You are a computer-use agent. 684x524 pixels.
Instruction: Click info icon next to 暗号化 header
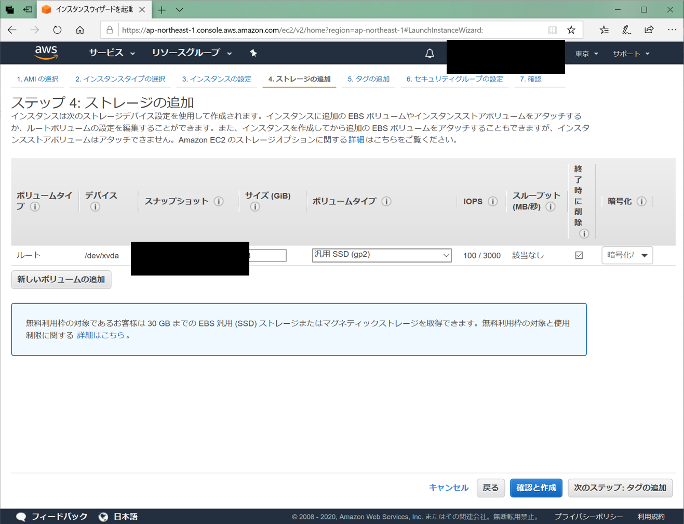(x=642, y=201)
